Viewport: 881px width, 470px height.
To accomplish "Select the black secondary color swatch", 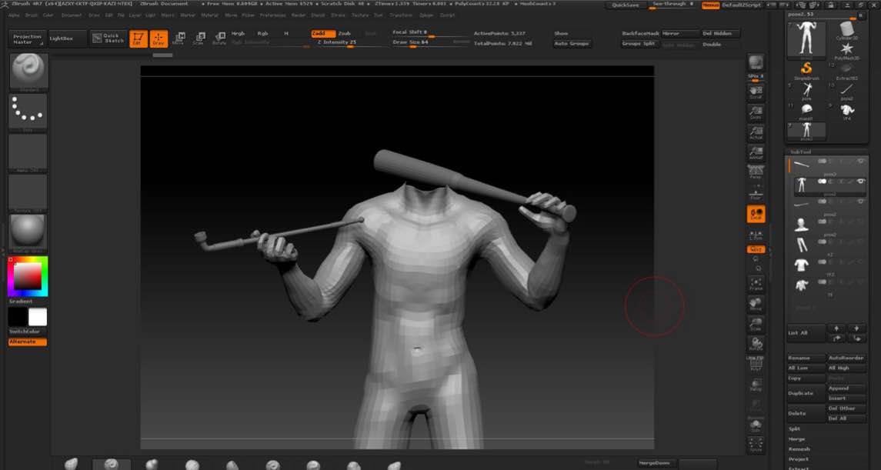I will click(x=18, y=317).
